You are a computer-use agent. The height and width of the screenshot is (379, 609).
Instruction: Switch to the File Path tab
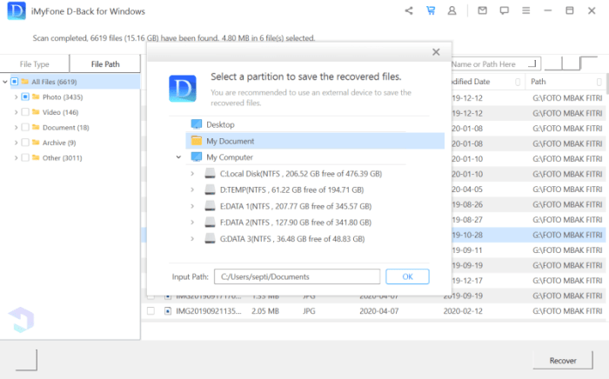105,64
